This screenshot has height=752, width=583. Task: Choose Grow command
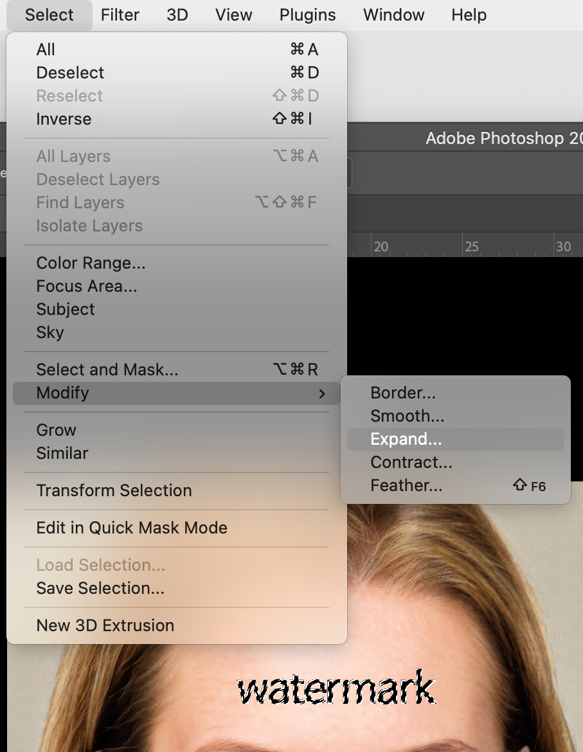click(176, 430)
